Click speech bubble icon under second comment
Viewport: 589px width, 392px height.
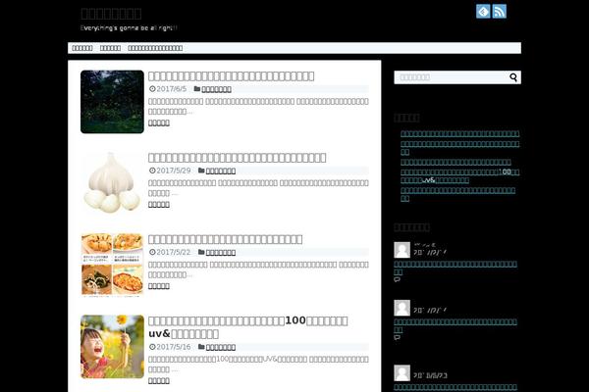tap(397, 337)
